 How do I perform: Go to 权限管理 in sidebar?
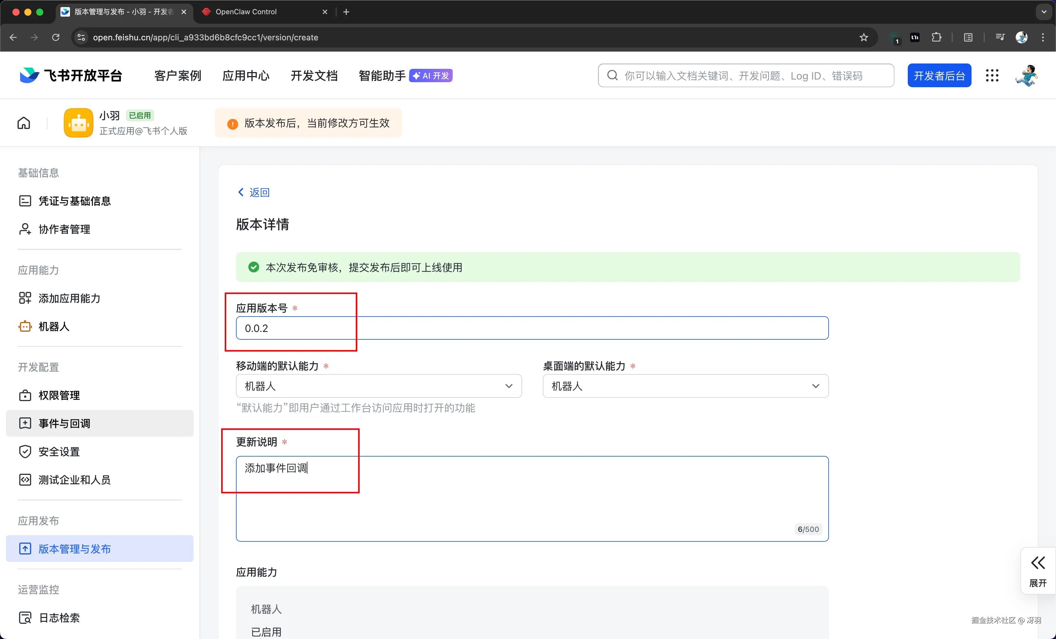[59, 395]
